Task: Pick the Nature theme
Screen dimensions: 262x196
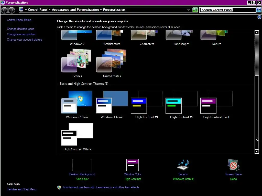Action: point(214,35)
